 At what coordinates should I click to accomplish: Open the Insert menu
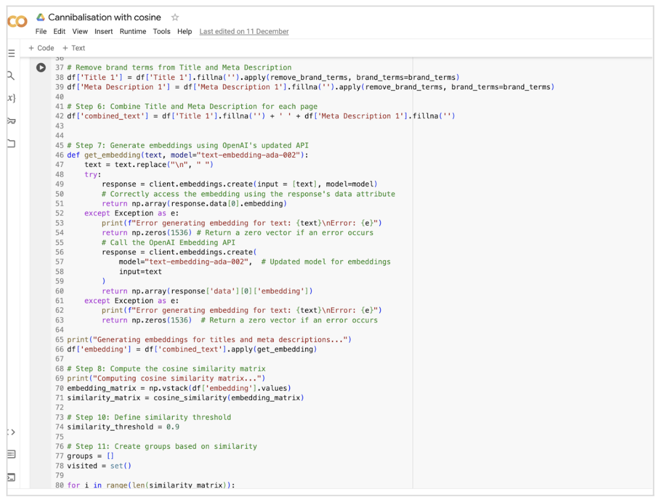[103, 31]
